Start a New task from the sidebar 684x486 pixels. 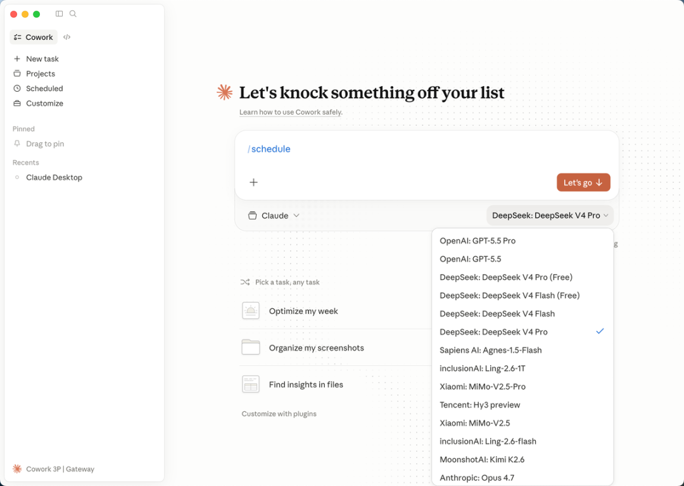pos(42,59)
